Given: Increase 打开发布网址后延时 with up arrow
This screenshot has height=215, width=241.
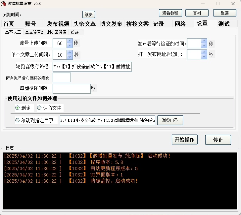Looking at the screenshot, I should (x=204, y=52).
